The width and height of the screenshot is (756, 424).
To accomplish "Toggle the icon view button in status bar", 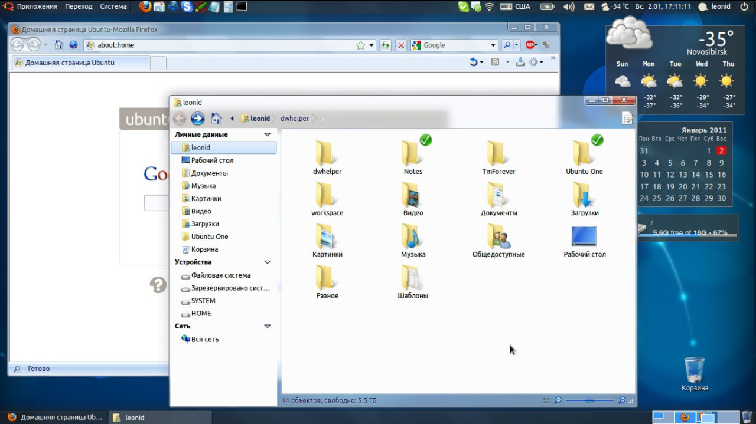I will [x=546, y=400].
